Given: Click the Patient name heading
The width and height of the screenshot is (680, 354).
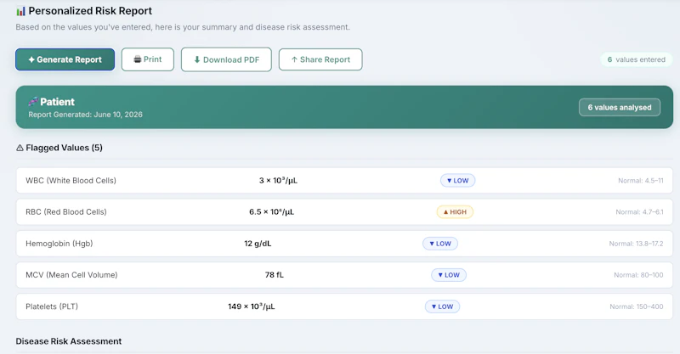Looking at the screenshot, I should (x=57, y=102).
